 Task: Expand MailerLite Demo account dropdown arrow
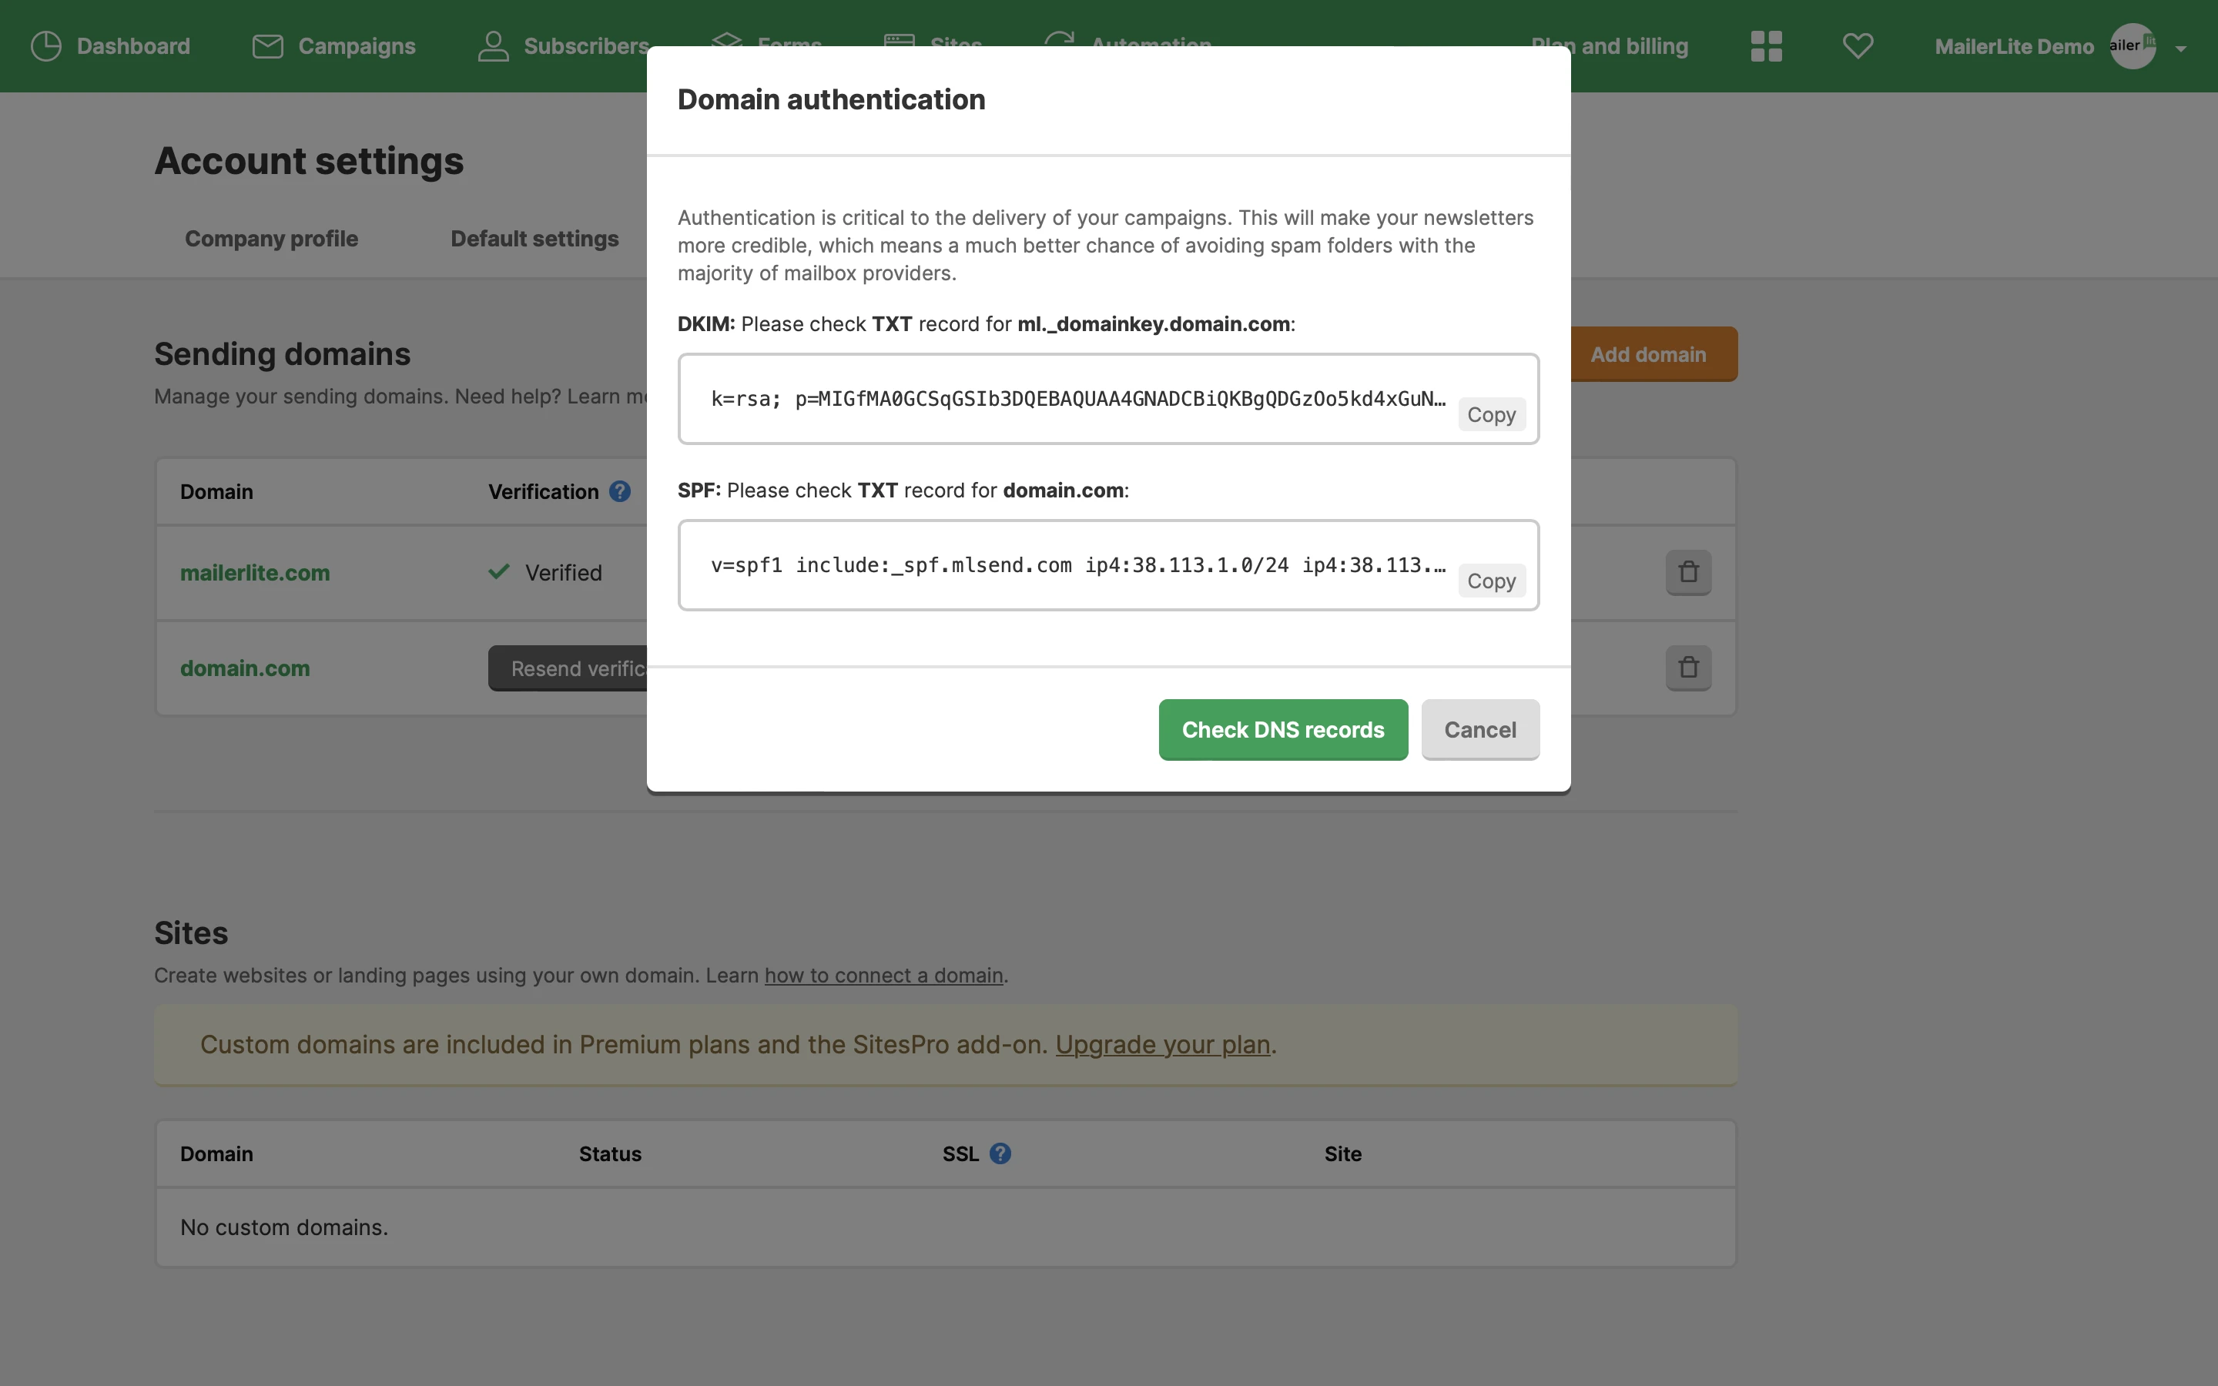coord(2180,49)
